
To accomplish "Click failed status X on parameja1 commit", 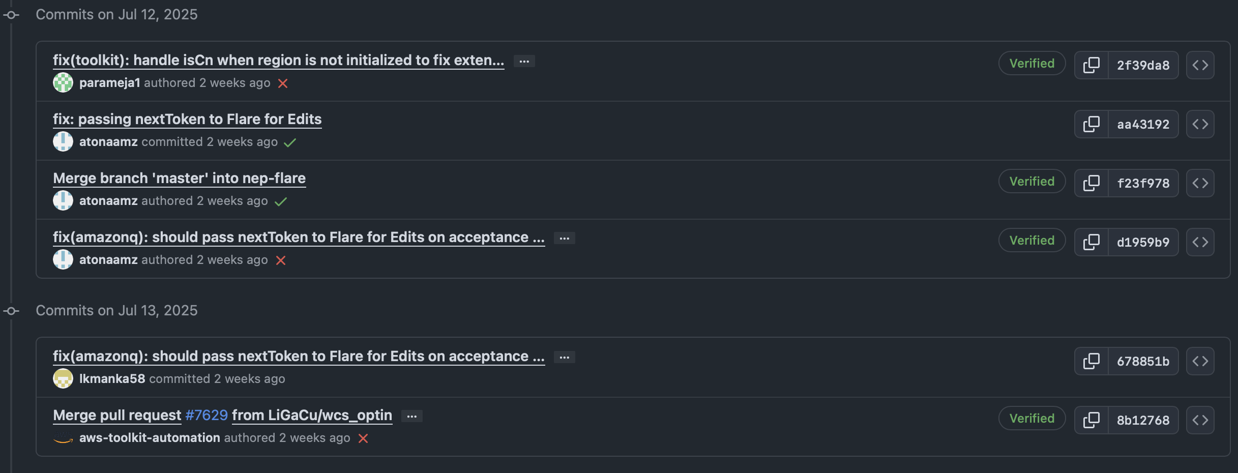I will pyautogui.click(x=283, y=83).
